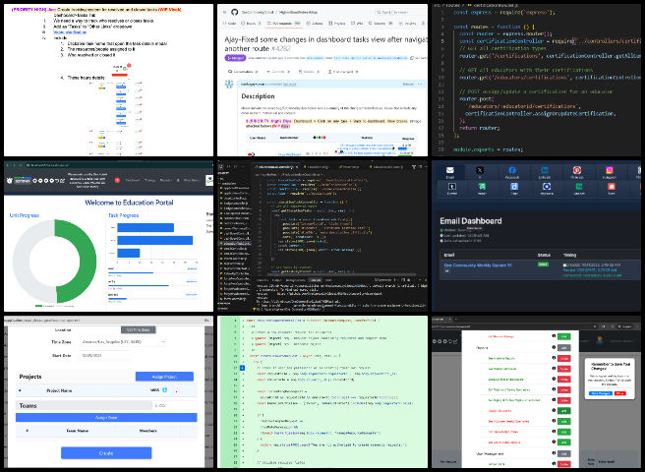645x472 pixels.
Task: Open the Issues tab in GitHub
Action: (251, 24)
